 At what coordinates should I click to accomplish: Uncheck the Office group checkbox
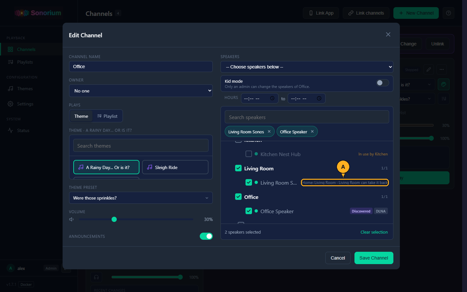point(238,197)
